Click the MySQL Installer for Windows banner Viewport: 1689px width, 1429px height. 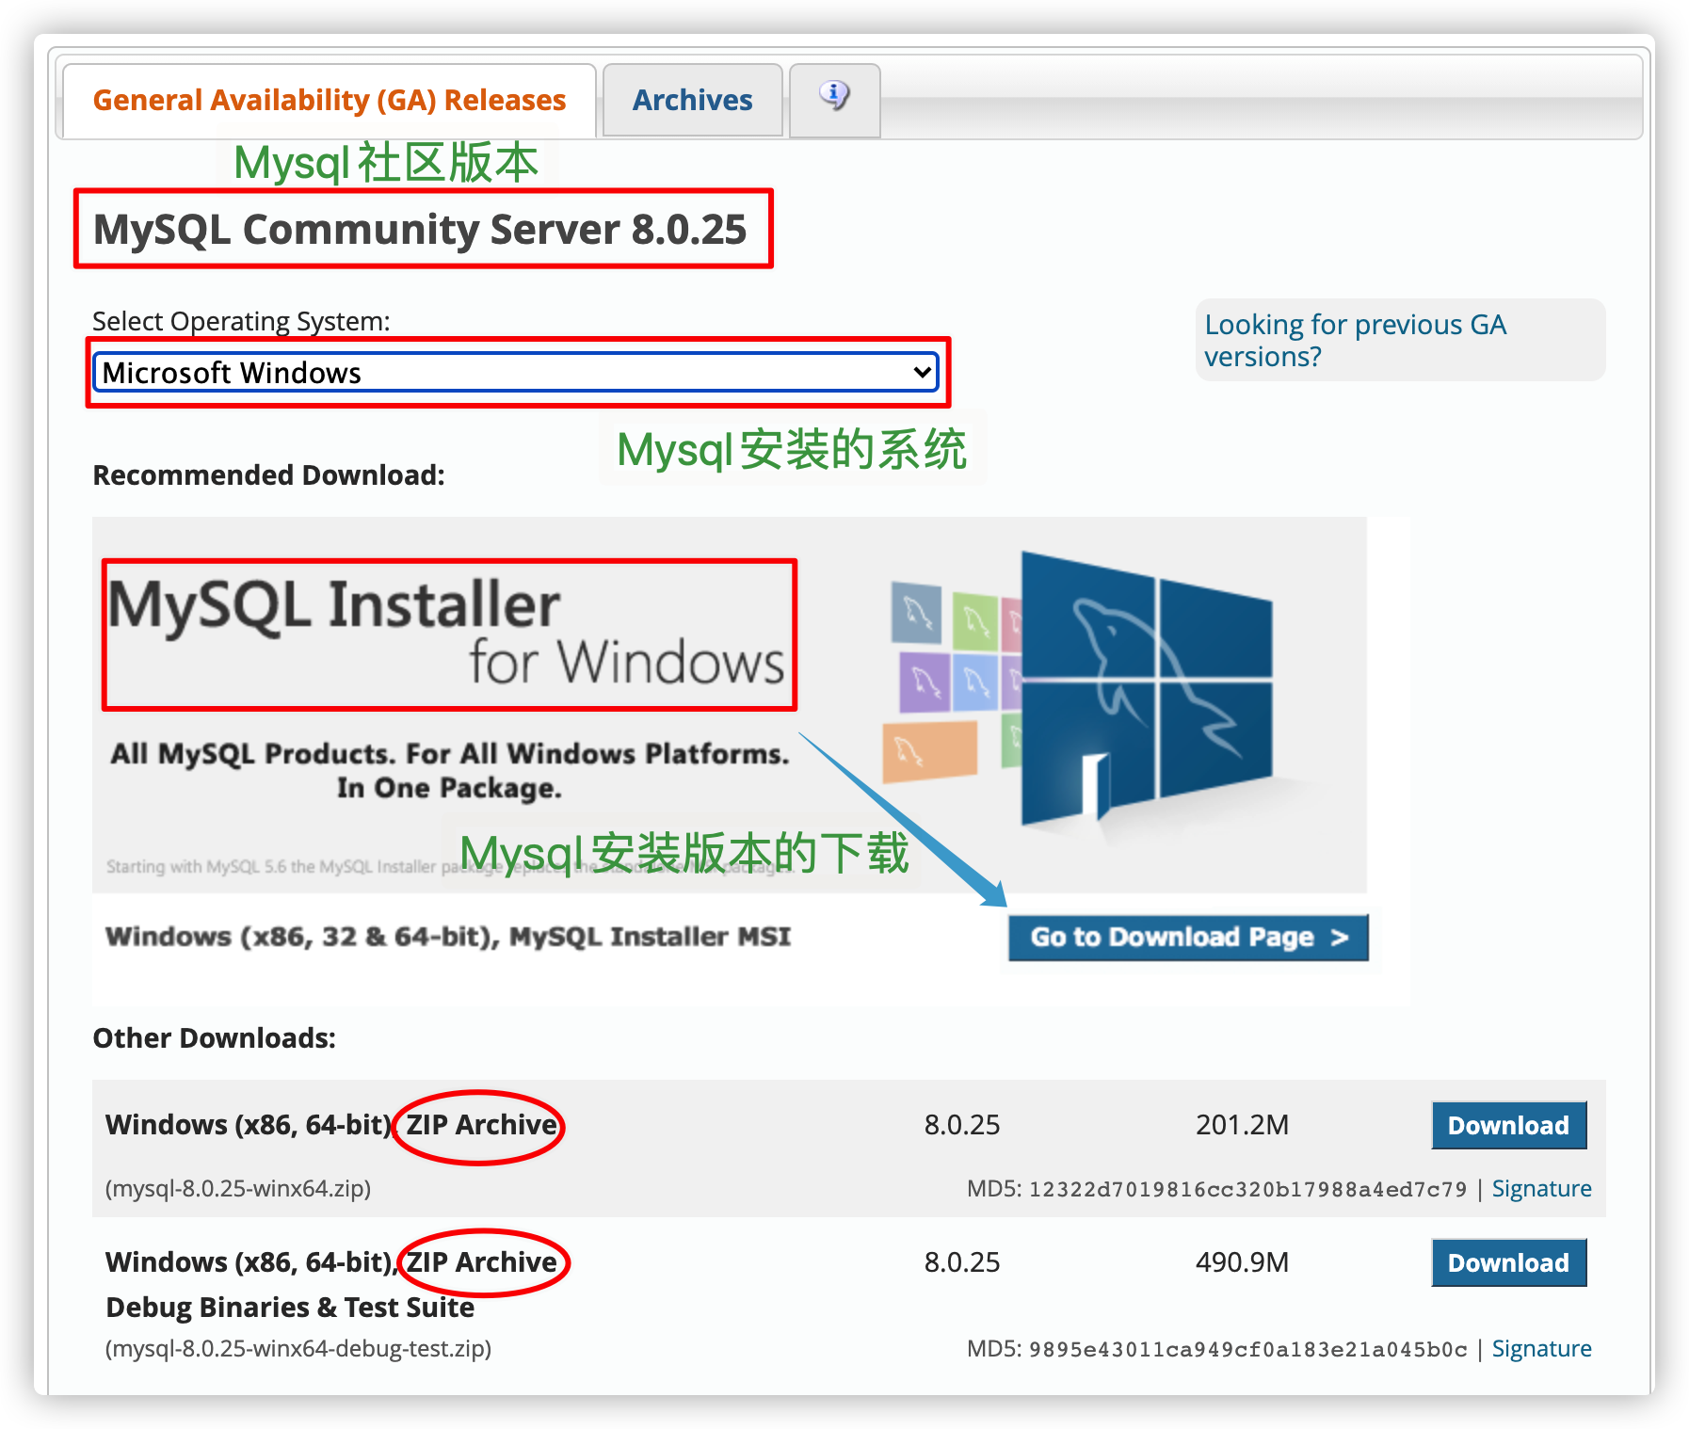coord(730,704)
